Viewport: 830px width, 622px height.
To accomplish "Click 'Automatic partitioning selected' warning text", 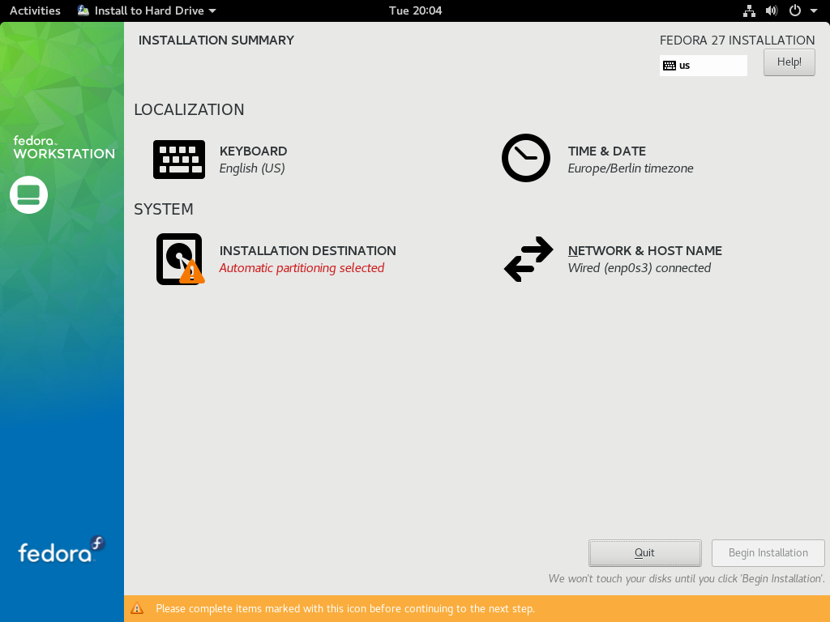I will [x=302, y=268].
